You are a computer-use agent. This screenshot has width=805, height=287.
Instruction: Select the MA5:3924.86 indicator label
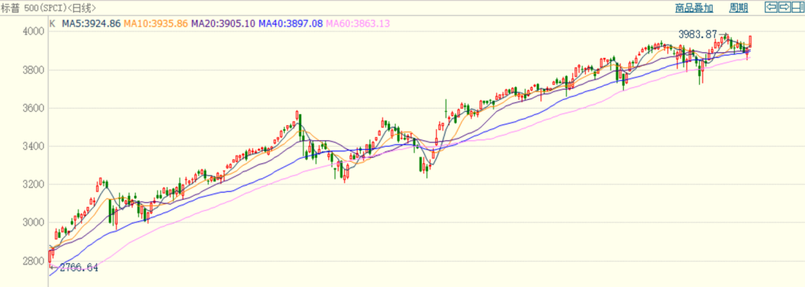(92, 23)
